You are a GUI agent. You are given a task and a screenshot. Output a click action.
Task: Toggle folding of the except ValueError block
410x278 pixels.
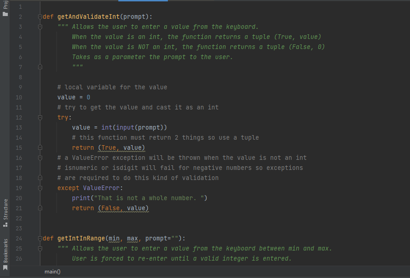tap(40, 188)
